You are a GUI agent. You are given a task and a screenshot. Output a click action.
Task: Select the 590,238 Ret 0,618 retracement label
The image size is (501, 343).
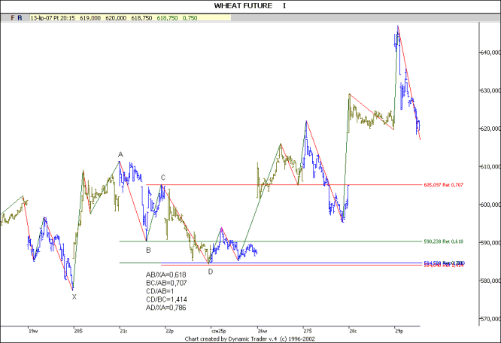click(x=445, y=241)
